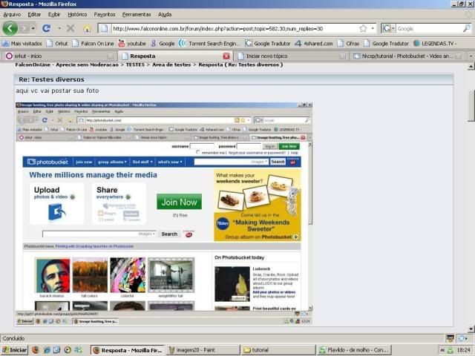This screenshot has width=475, height=356.
Task: Open the Exibir menu
Action: coord(54,14)
